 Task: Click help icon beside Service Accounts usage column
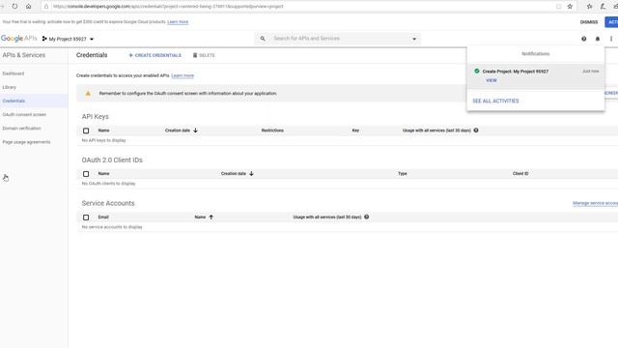[x=367, y=217]
